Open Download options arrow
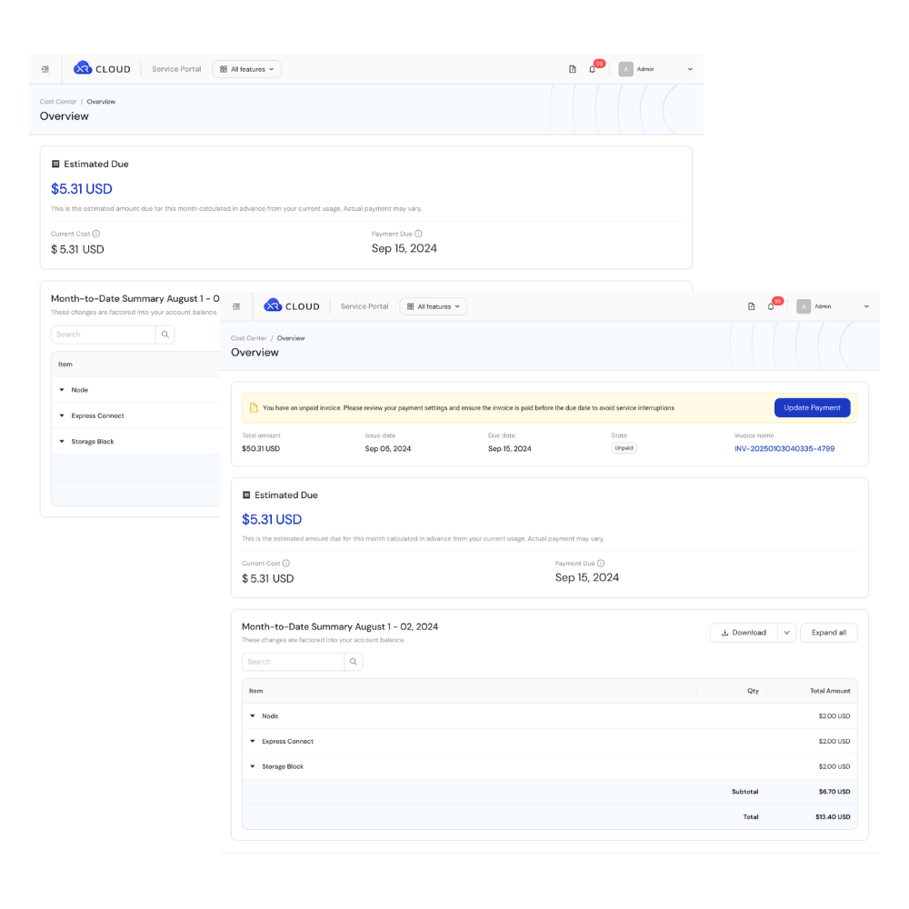Screen dimensions: 909x909 [786, 633]
